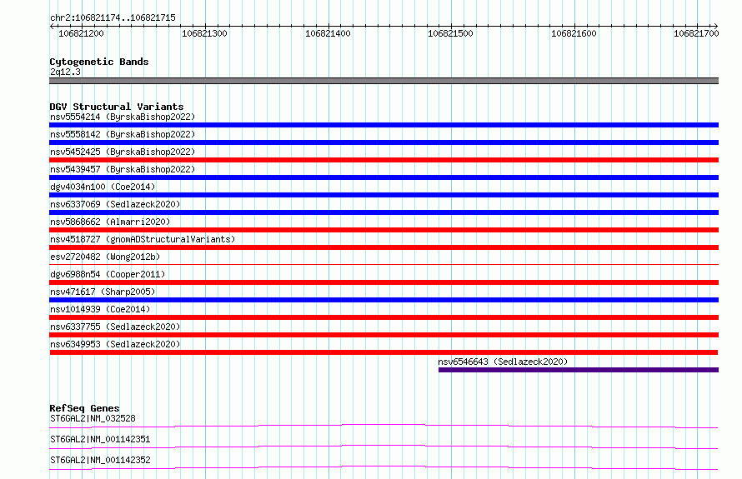Click the 106821500 ruler position label
This screenshot has height=479, width=742.
click(450, 33)
